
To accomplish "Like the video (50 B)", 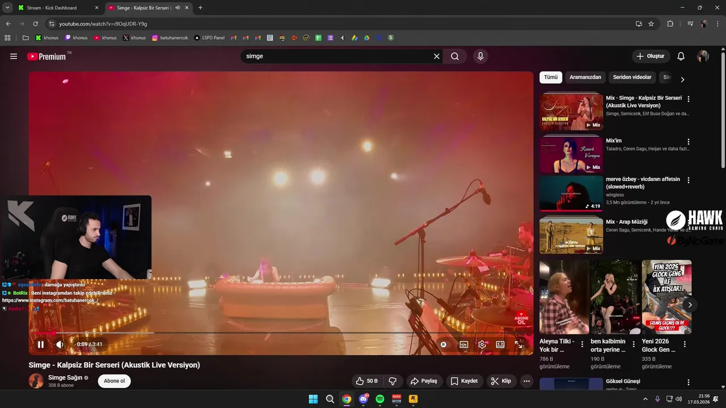I will coord(366,381).
